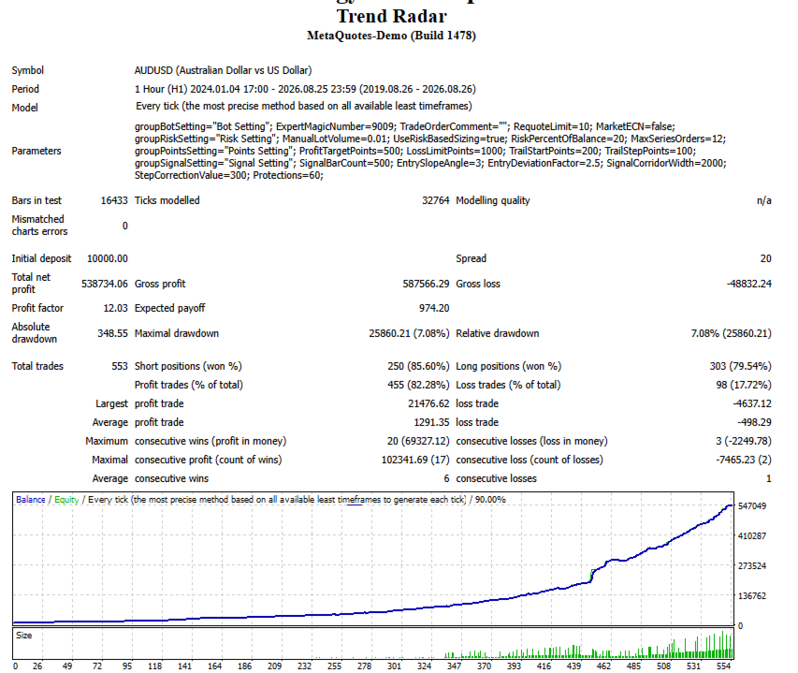Click the Spread value 20
The height and width of the screenshot is (673, 798).
coord(766,258)
